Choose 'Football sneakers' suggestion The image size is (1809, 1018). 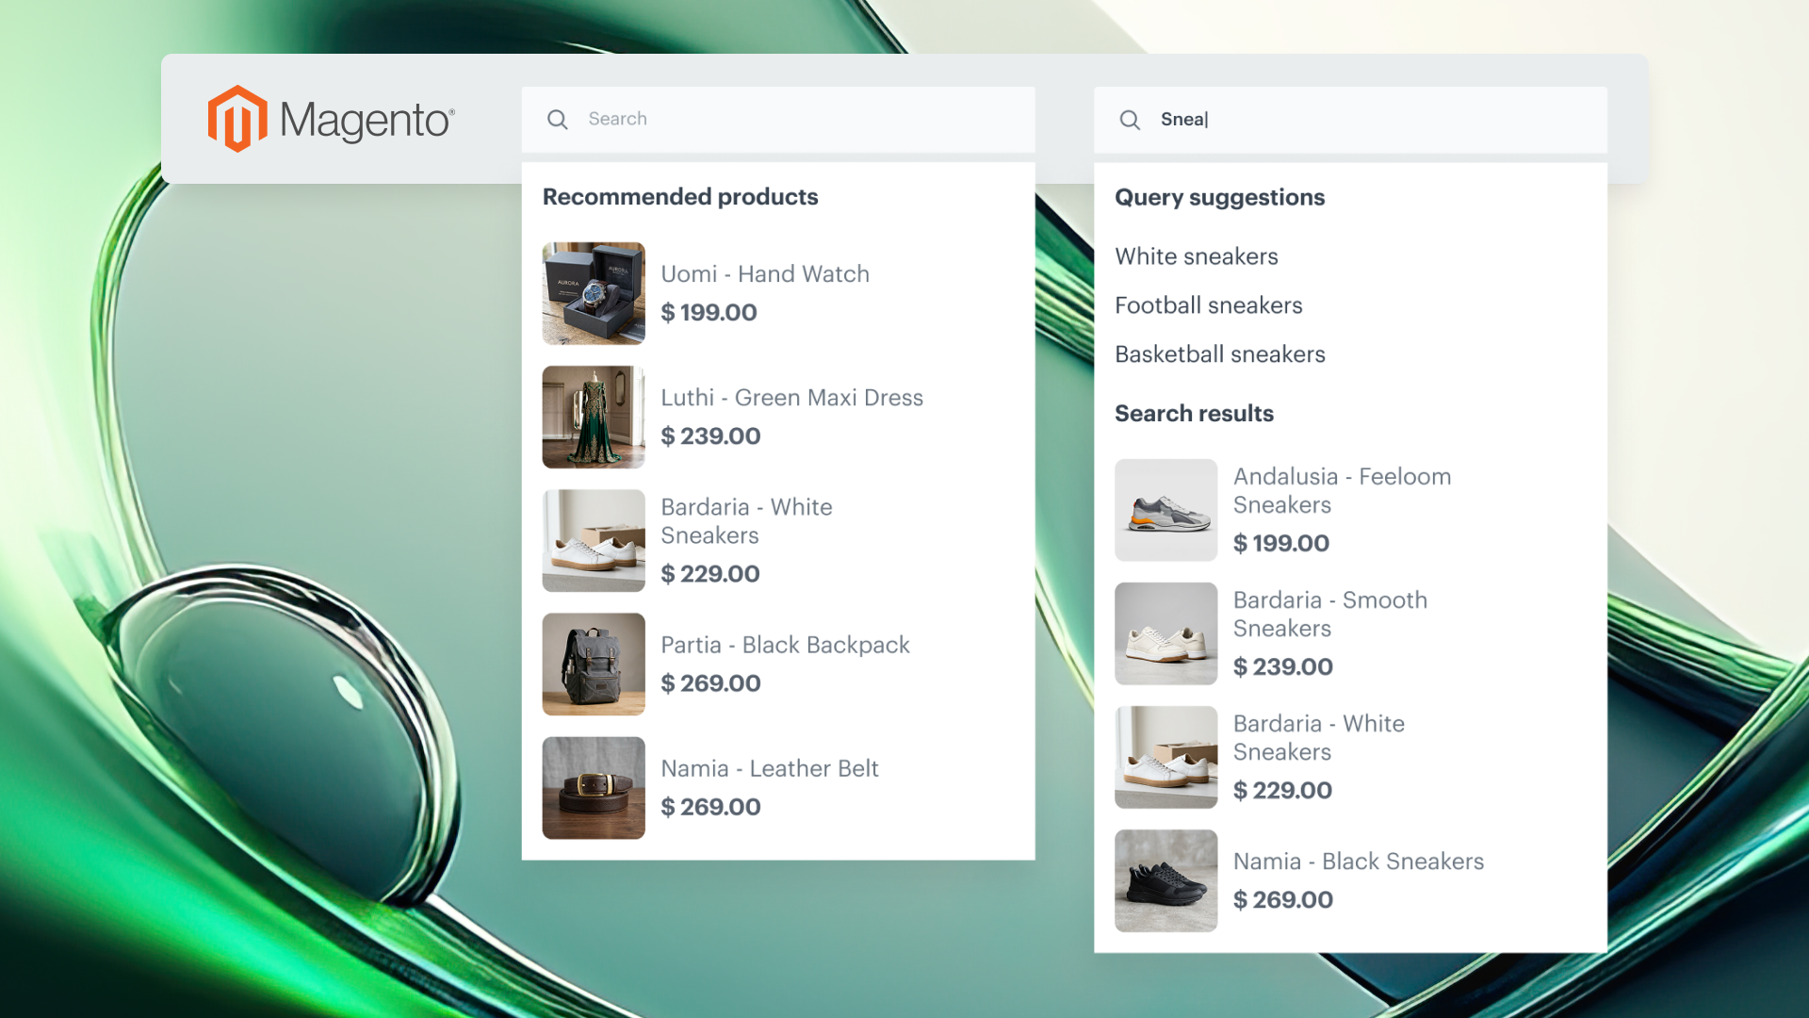coord(1208,305)
